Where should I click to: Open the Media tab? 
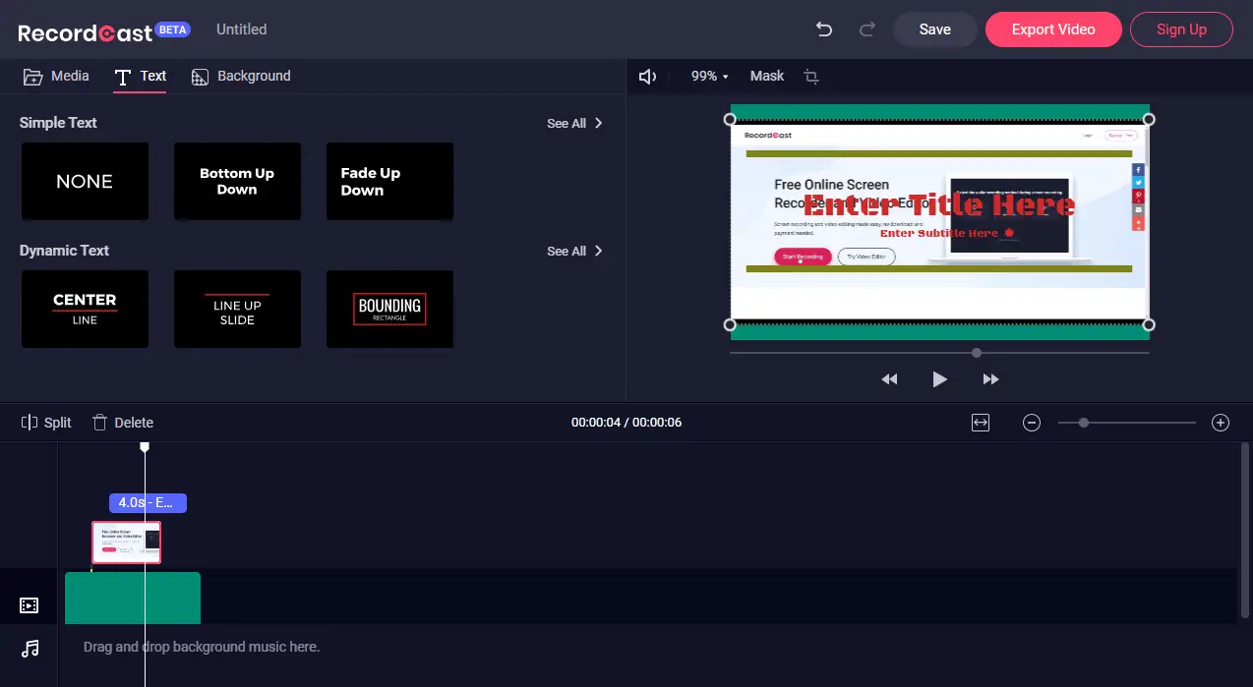tap(56, 76)
